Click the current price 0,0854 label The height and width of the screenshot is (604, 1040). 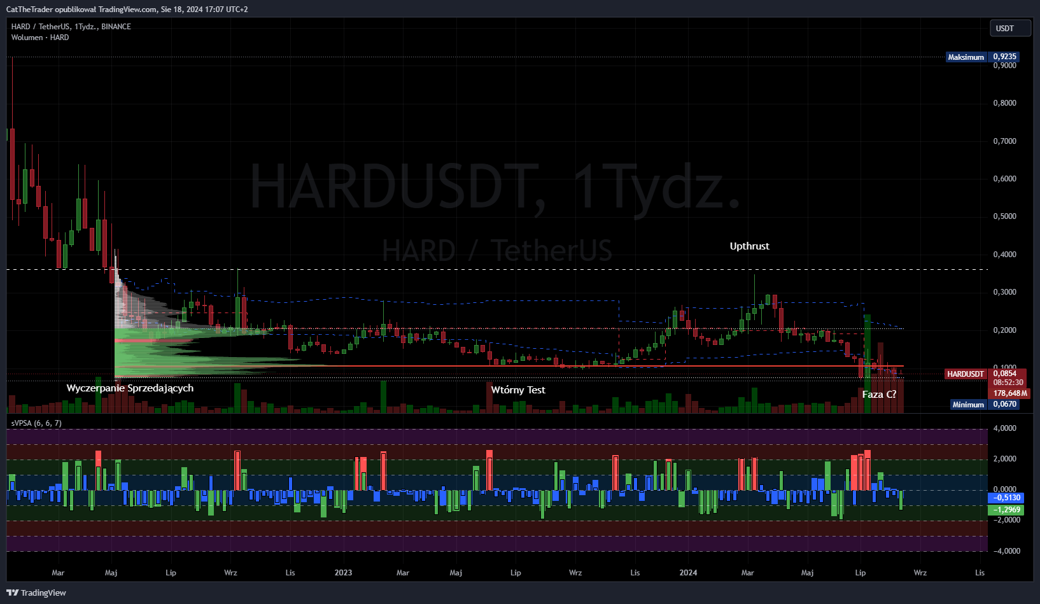tap(1005, 374)
